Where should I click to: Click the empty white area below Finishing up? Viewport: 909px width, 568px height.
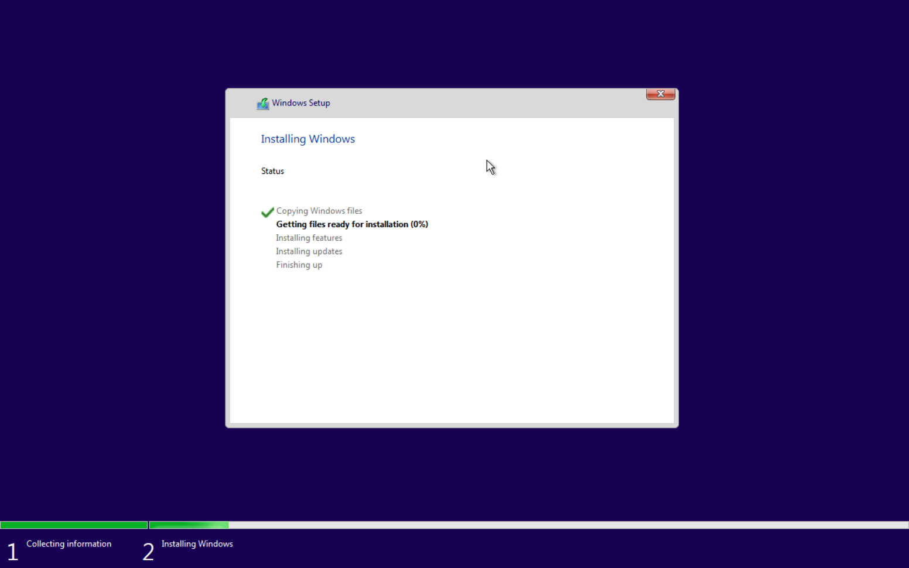tap(451, 345)
